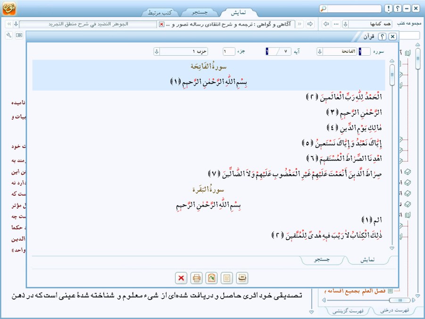
Task: Open the Surah الفاتحة dropdown arrow
Action: pyautogui.click(x=319, y=51)
